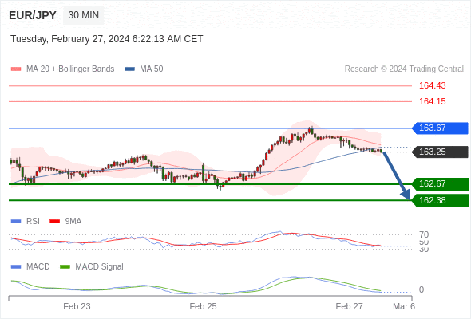Screen dimensions: 471x319
Task: Toggle the MACD legend entry
Action: pyautogui.click(x=30, y=266)
